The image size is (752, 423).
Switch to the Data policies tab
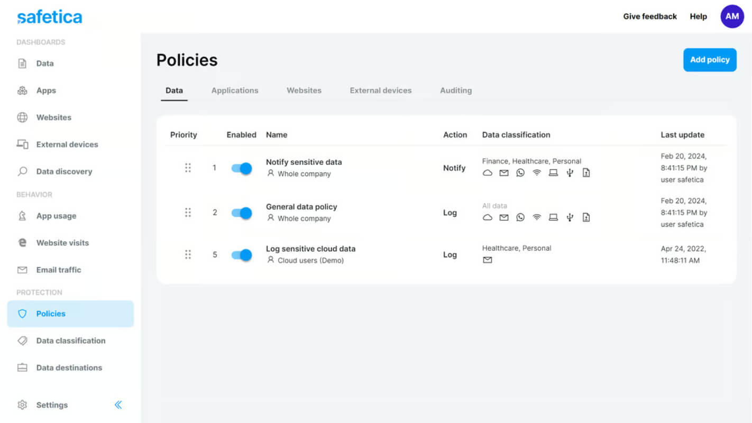[174, 90]
